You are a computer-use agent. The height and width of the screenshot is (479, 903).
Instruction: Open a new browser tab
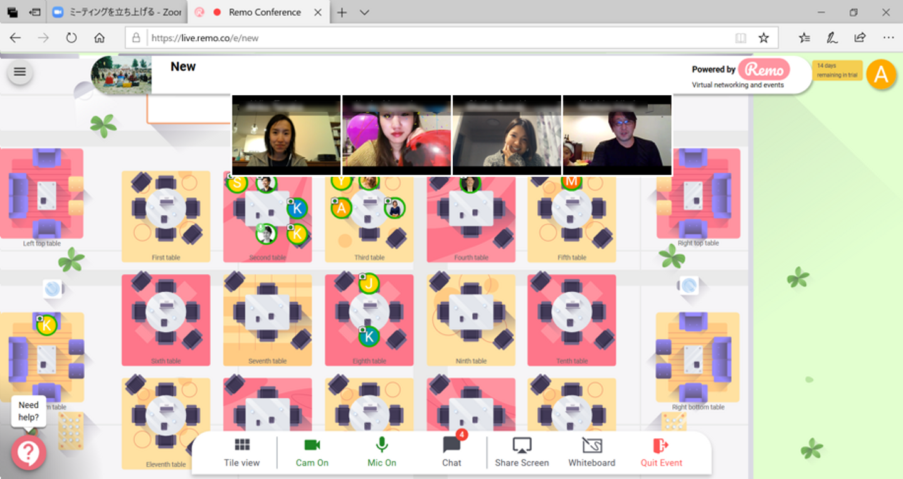(342, 13)
